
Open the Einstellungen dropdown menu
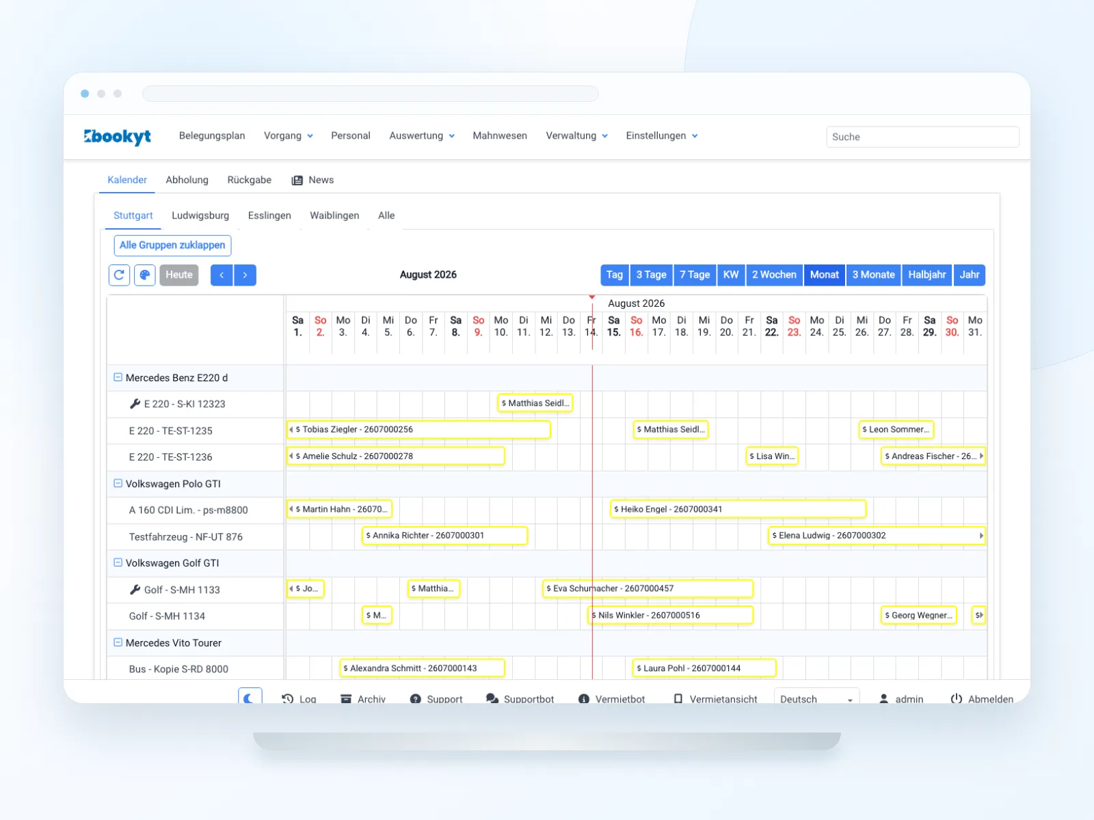point(662,136)
